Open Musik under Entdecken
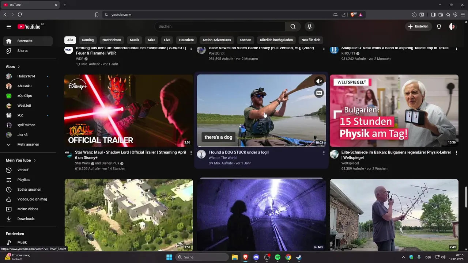468x263 pixels. [28, 242]
